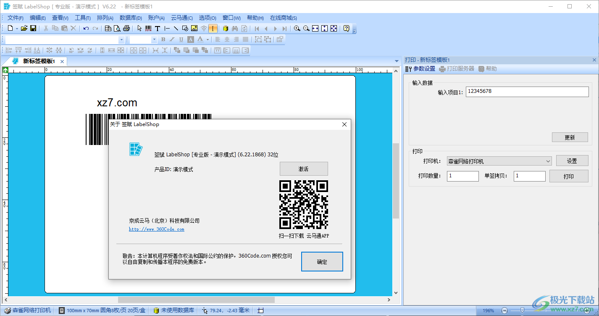The height and width of the screenshot is (316, 599).
Task: Toggle inverse text A button
Action: click(191, 39)
